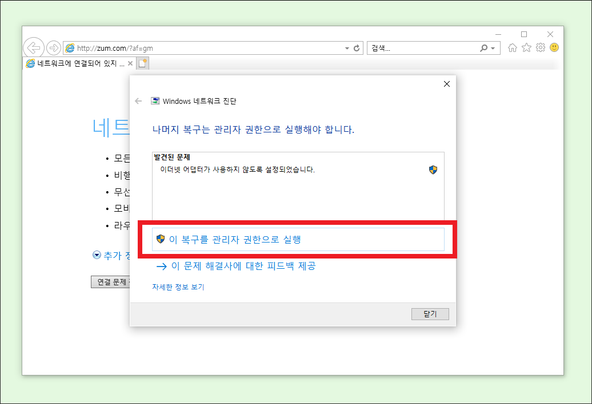Click the 검색... search input box
The width and height of the screenshot is (592, 404).
423,49
